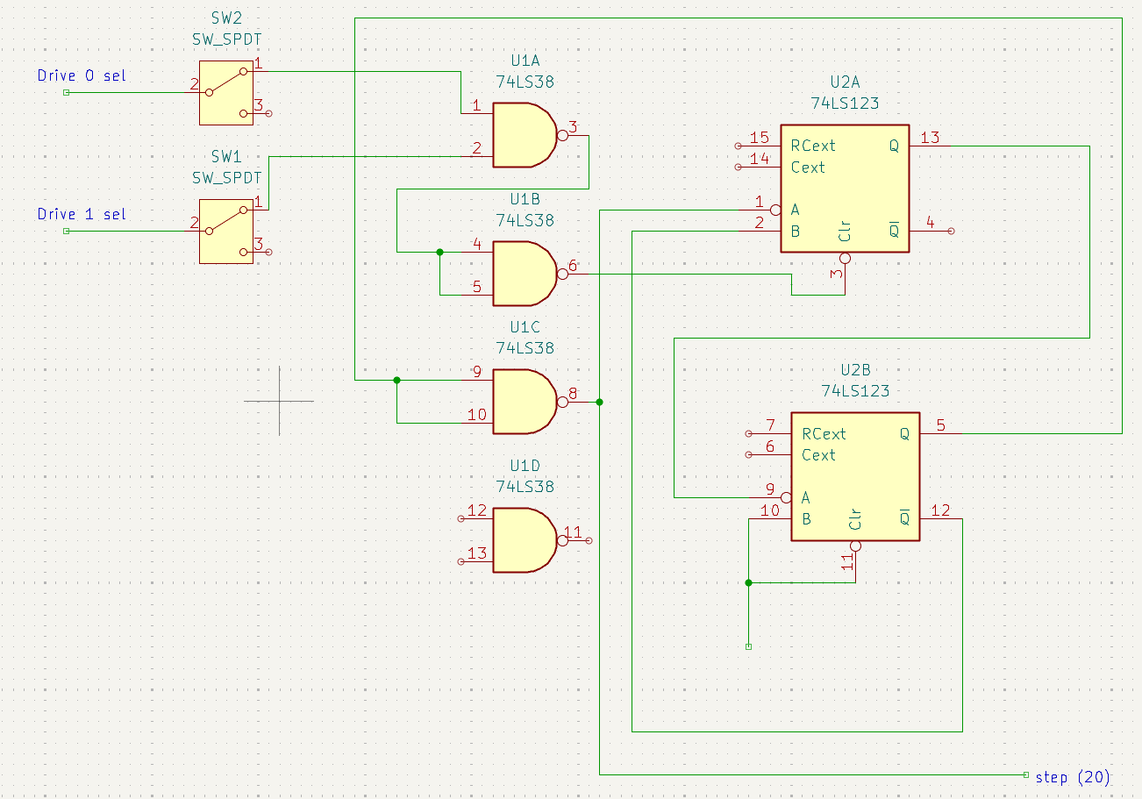The width and height of the screenshot is (1142, 799).
Task: Select the U1B gate symbol
Action: [x=523, y=274]
